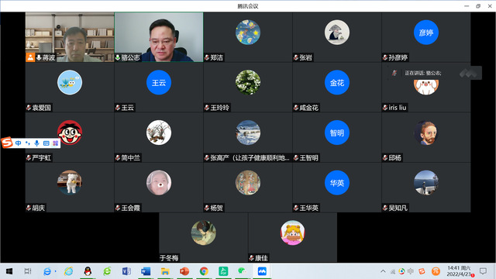Image resolution: width=496 pixels, height=279 pixels.
Task: Open QQ penguin icon on taskbar
Action: [x=88, y=271]
